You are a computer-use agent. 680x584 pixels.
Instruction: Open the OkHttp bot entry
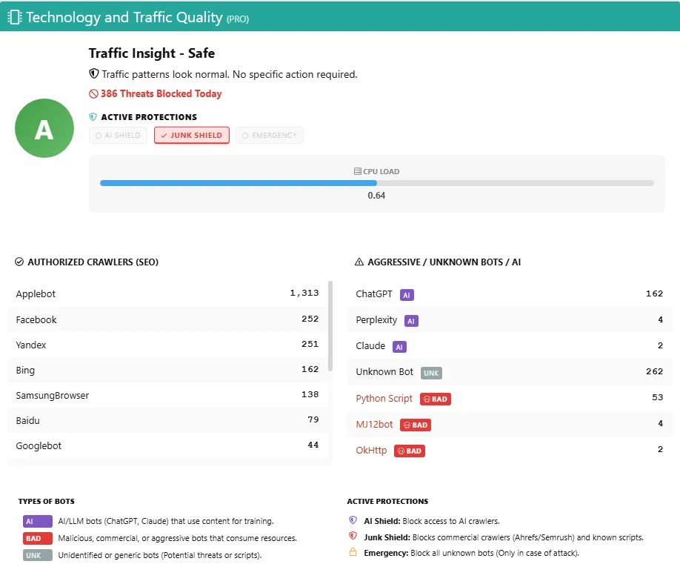click(x=371, y=450)
